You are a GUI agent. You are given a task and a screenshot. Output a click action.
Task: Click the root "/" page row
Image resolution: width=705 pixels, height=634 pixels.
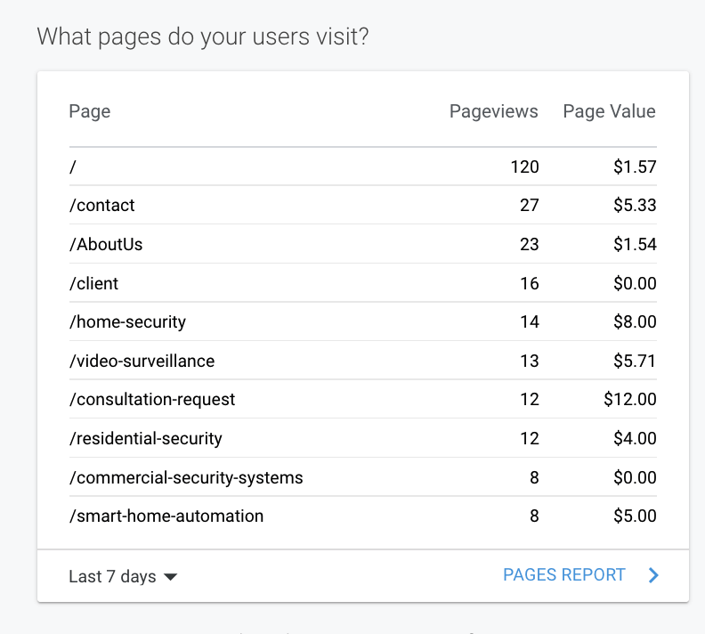(73, 167)
